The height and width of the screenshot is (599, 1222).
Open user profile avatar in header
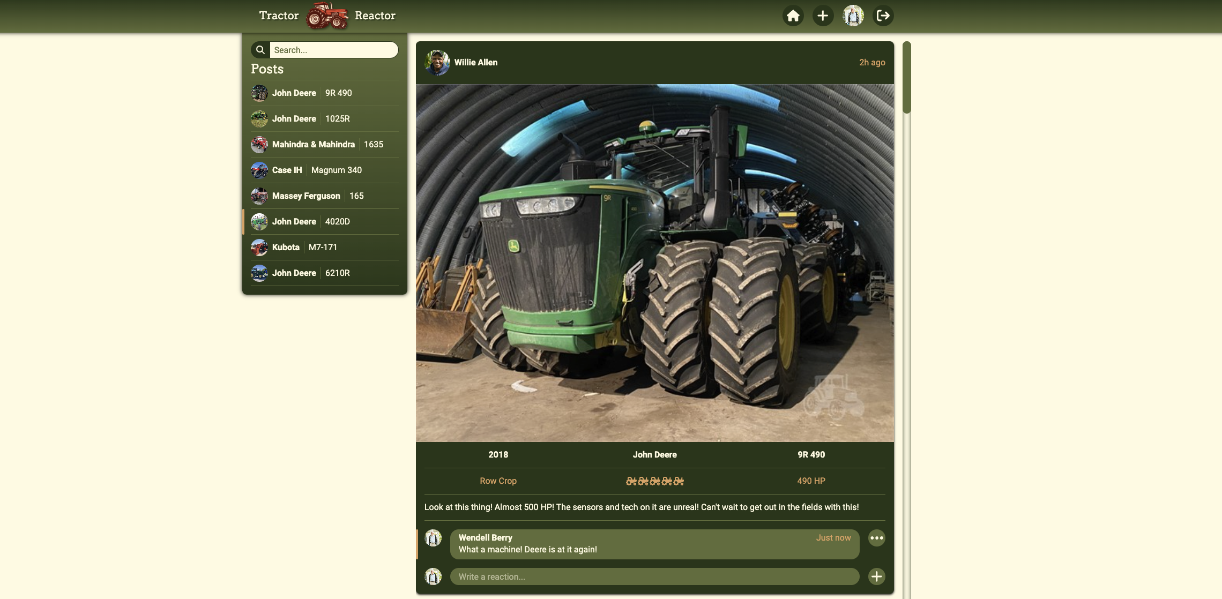(x=853, y=16)
